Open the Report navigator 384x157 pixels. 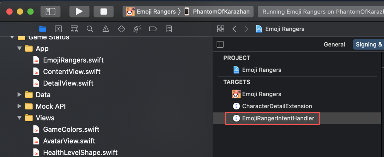[169, 29]
